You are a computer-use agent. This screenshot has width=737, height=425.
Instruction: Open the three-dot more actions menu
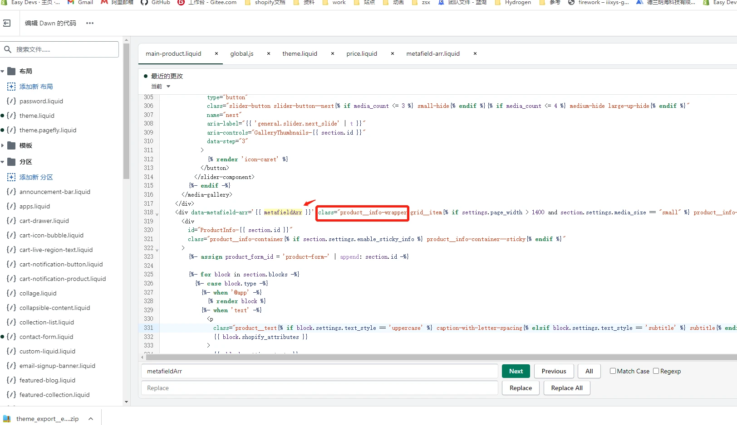point(90,23)
